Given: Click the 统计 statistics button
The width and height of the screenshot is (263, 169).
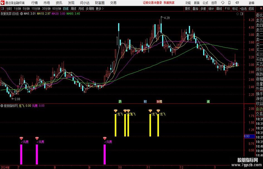Looking at the screenshot, I should point(211,9).
